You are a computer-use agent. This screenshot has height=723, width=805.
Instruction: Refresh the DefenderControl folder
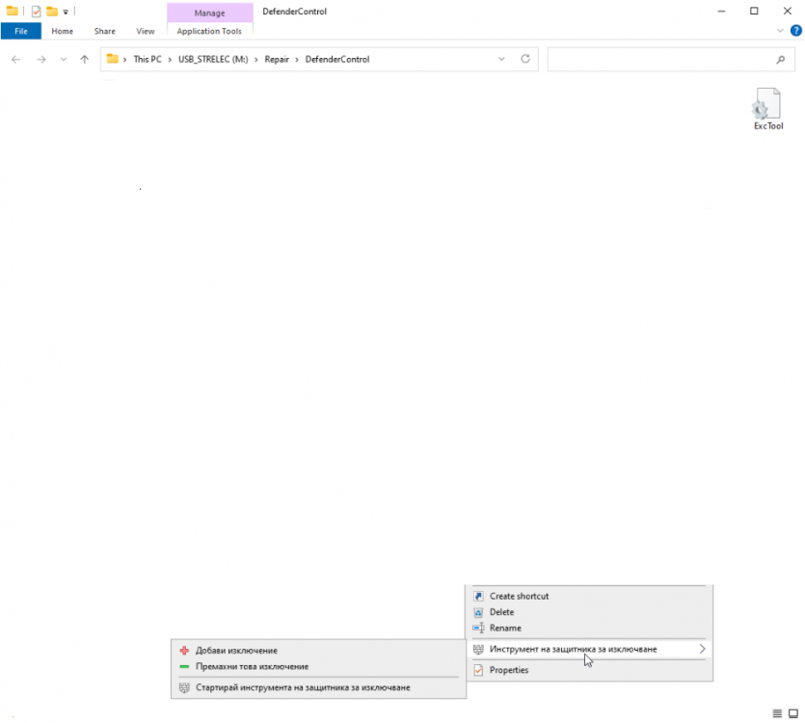tap(525, 59)
